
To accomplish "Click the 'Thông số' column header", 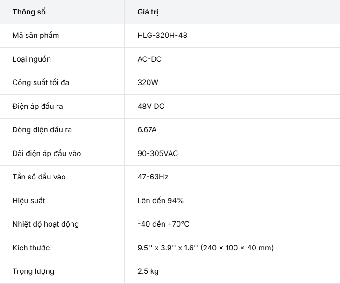I will coord(29,12).
